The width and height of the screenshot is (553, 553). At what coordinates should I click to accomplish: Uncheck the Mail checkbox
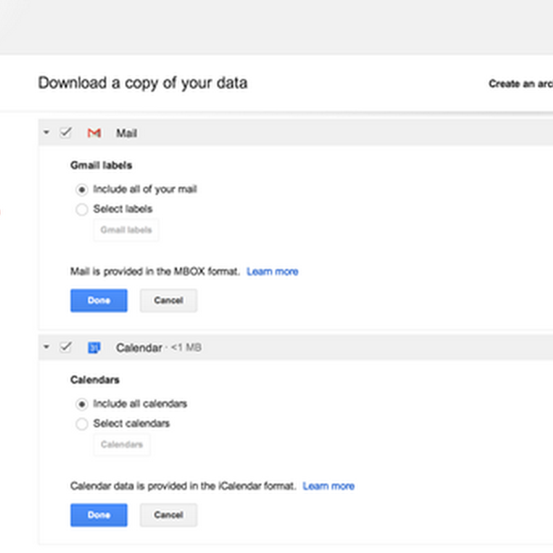[x=66, y=133]
